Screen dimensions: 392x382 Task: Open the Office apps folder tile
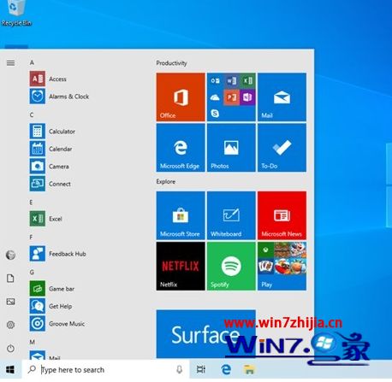[231, 97]
